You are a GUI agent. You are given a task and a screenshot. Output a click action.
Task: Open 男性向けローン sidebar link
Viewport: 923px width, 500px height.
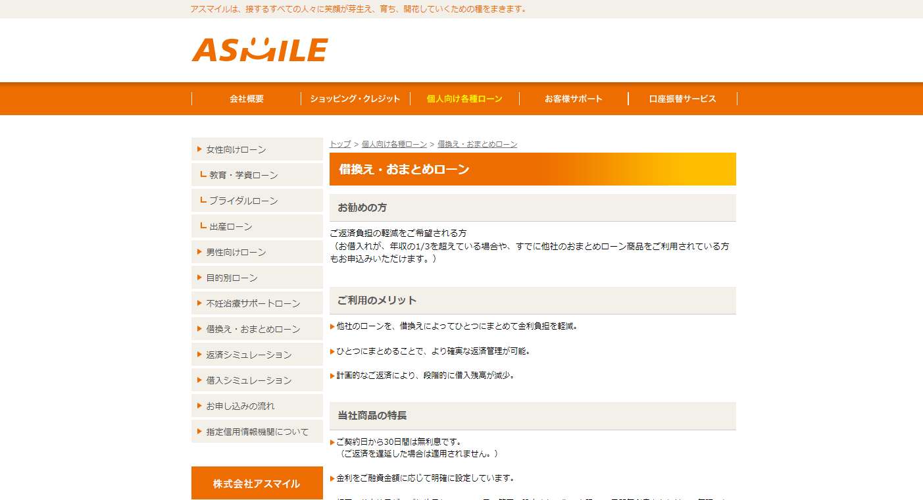[257, 252]
